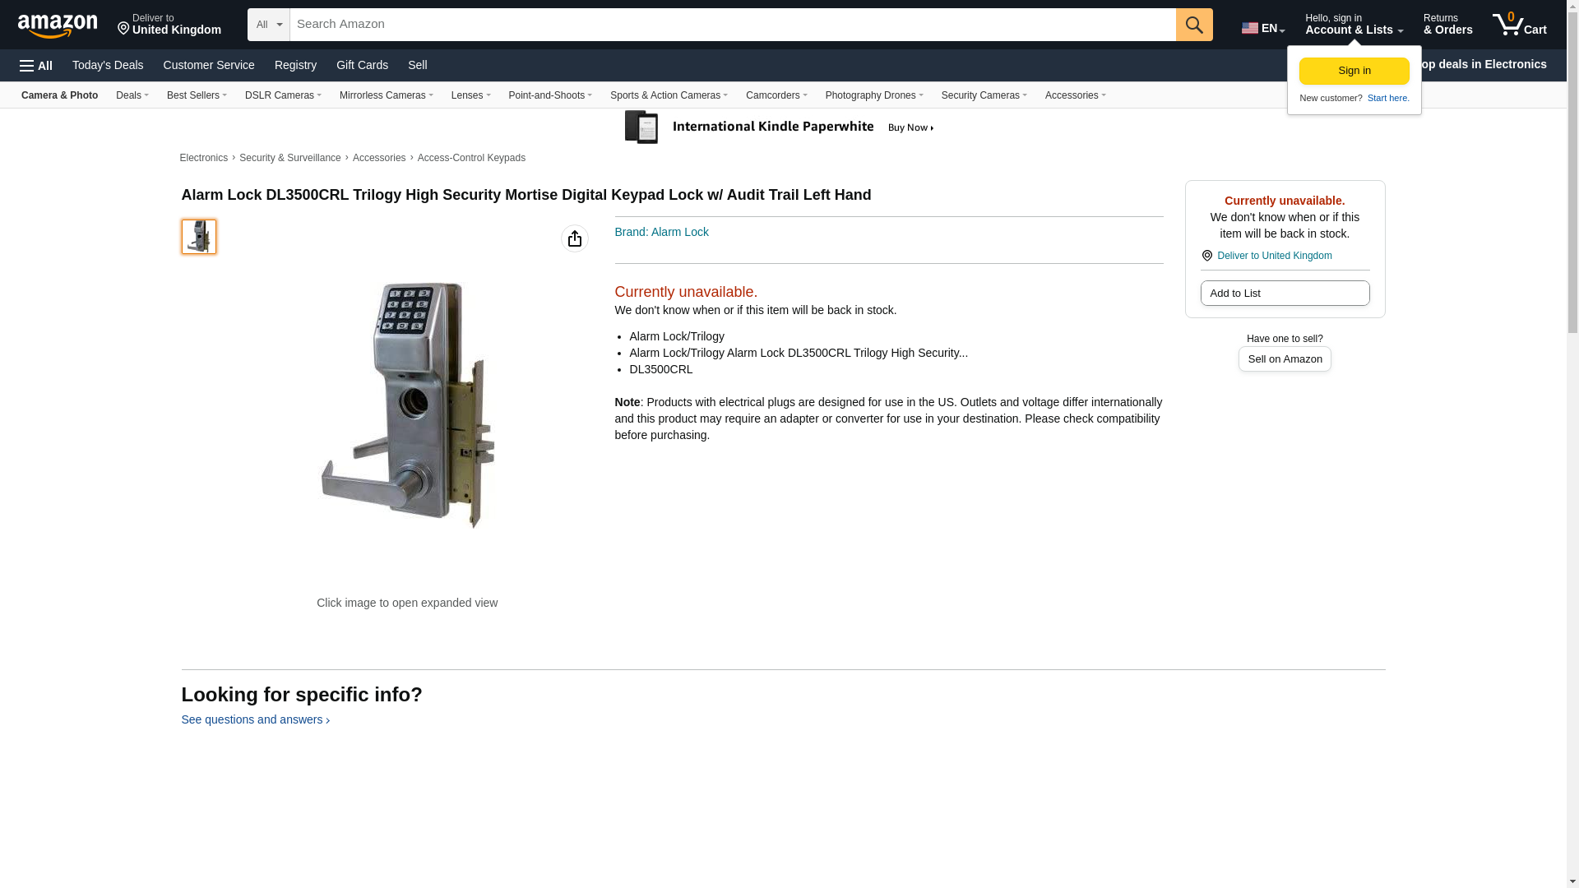Click the yellow Sign in button
The width and height of the screenshot is (1579, 888).
1354,72
